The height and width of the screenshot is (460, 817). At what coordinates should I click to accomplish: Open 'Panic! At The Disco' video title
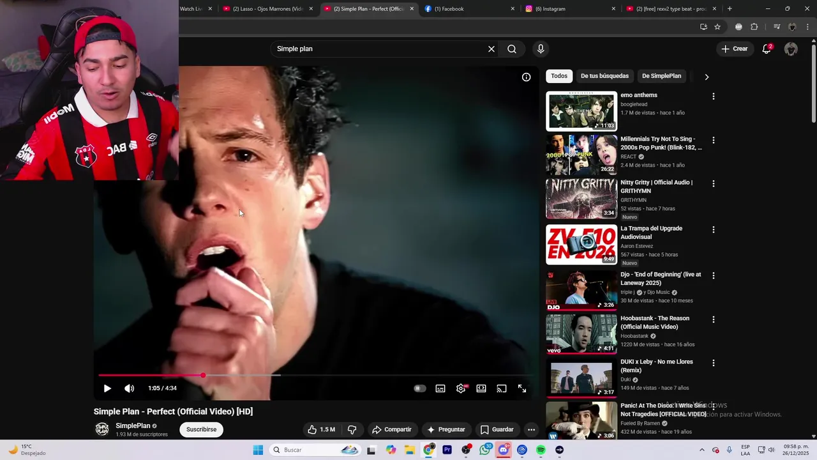(x=664, y=410)
